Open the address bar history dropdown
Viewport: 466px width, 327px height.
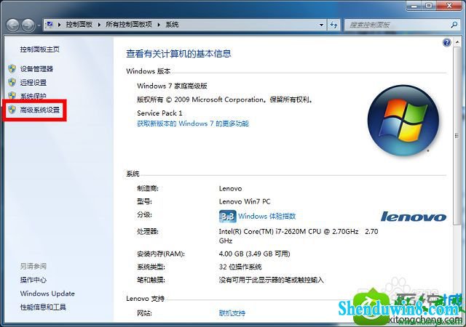point(321,25)
